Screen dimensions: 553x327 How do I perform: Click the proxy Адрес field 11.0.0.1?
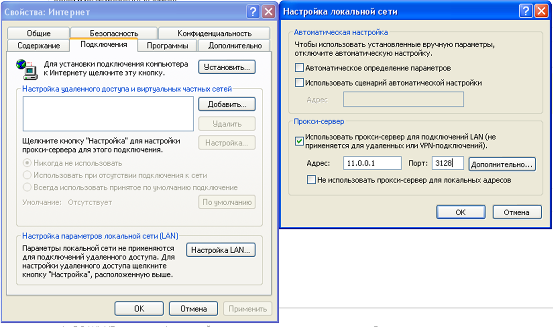pyautogui.click(x=373, y=163)
